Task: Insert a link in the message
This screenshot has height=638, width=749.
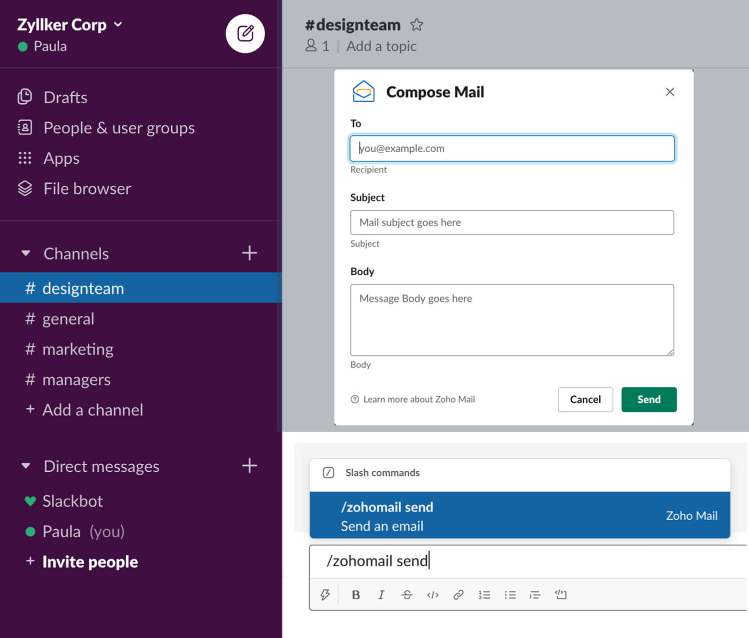Action: [458, 595]
